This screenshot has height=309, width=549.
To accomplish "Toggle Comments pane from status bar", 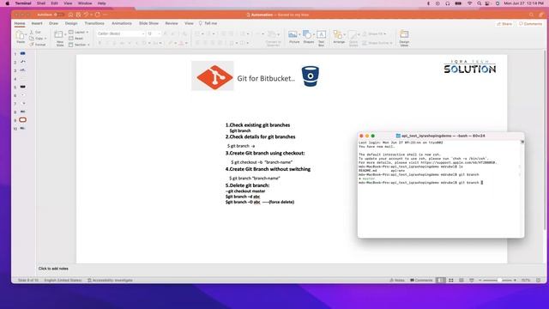I will (421, 281).
